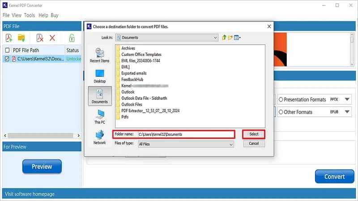Uncheck the C:\Users\Kernel32 file row checkbox
Screen dimensions: 358x201
click(x=7, y=59)
